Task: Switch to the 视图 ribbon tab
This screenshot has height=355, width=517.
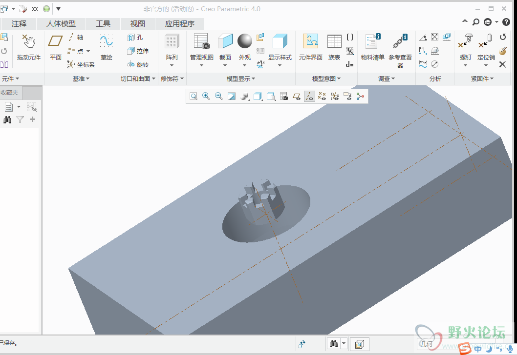Action: (x=138, y=23)
